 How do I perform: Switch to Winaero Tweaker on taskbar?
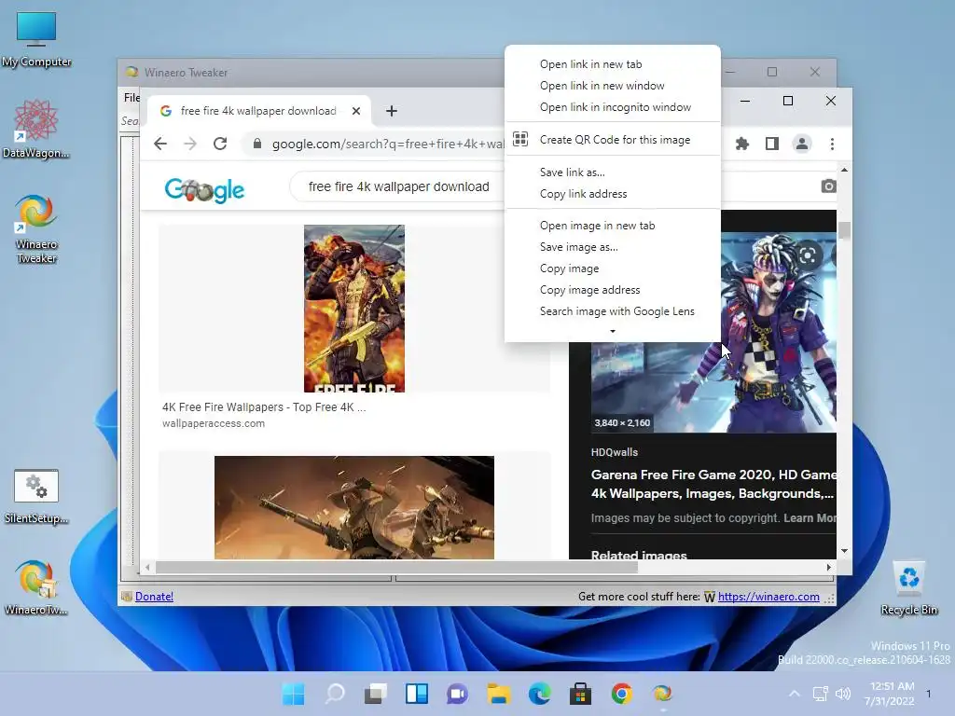click(662, 694)
